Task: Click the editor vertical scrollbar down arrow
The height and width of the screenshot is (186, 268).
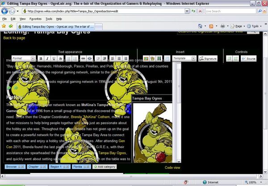Action: [x=179, y=161]
